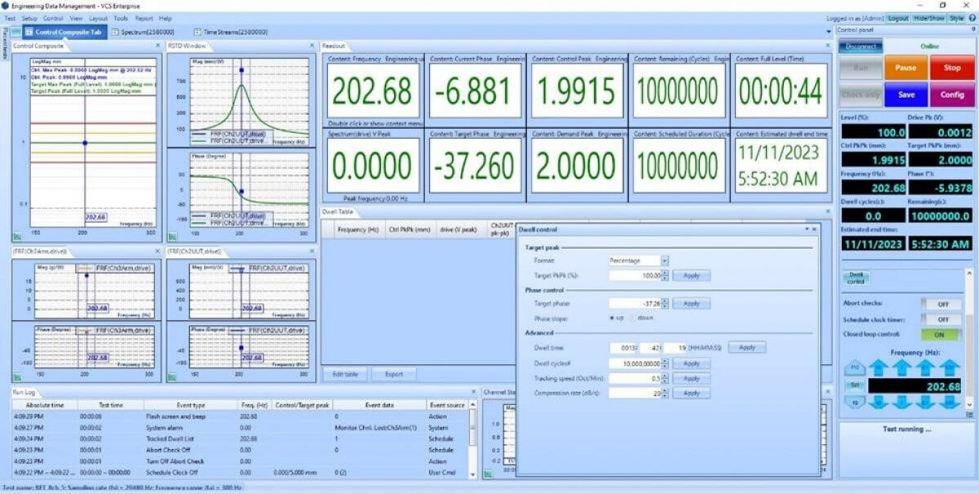This screenshot has height=494, width=979.
Task: Click the Logout button
Action: [897, 18]
